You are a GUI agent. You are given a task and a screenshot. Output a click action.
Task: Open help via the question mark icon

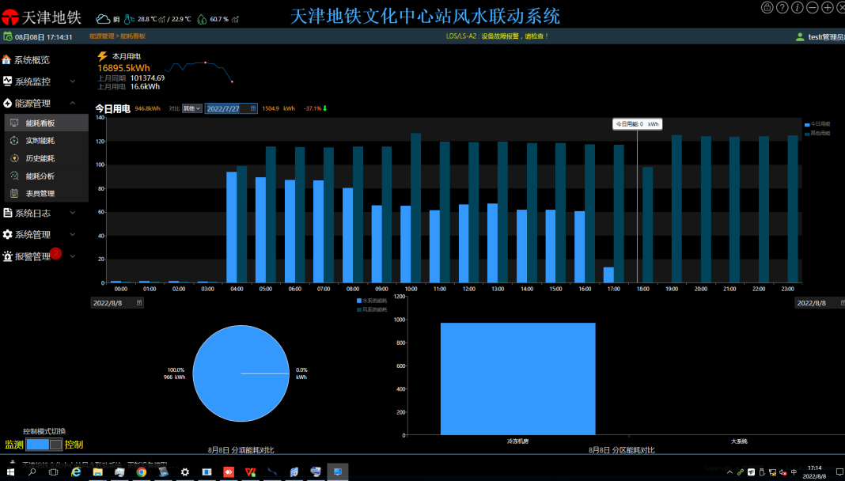pos(782,7)
